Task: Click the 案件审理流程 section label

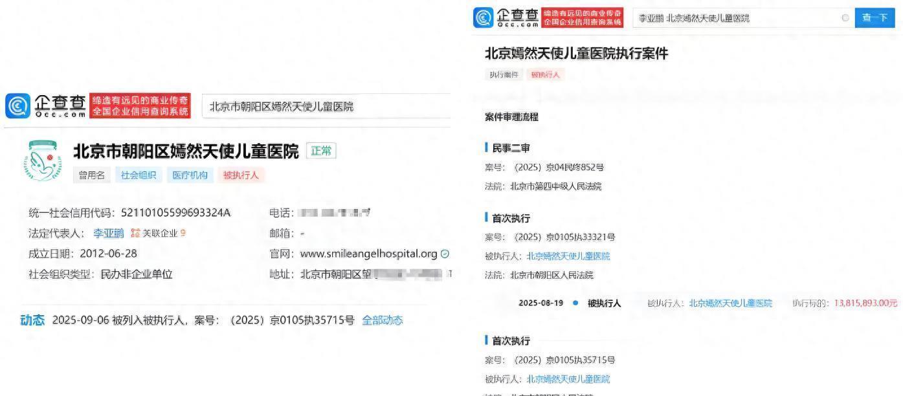Action: [511, 117]
